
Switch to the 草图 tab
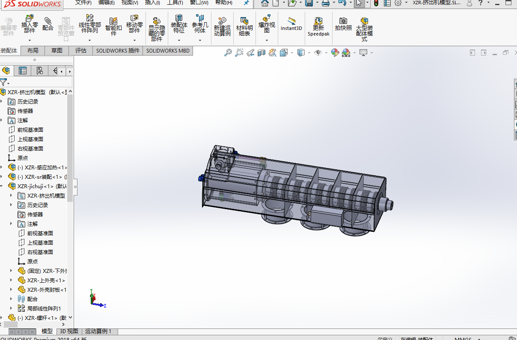(x=57, y=50)
